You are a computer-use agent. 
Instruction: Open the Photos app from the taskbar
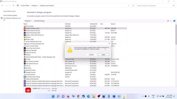coord(104,96)
